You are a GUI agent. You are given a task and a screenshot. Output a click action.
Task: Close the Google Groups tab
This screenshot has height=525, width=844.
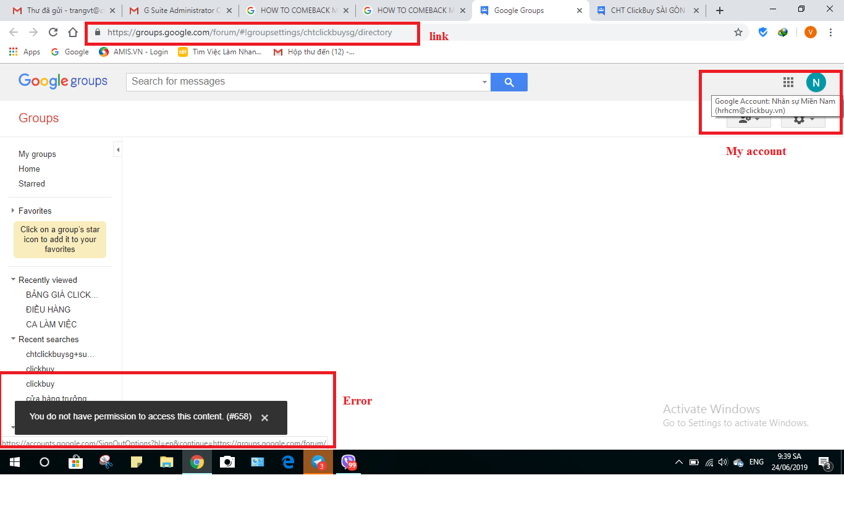tap(580, 10)
